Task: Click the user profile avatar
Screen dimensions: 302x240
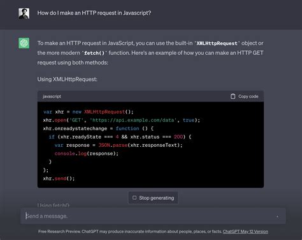Action: pyautogui.click(x=24, y=13)
